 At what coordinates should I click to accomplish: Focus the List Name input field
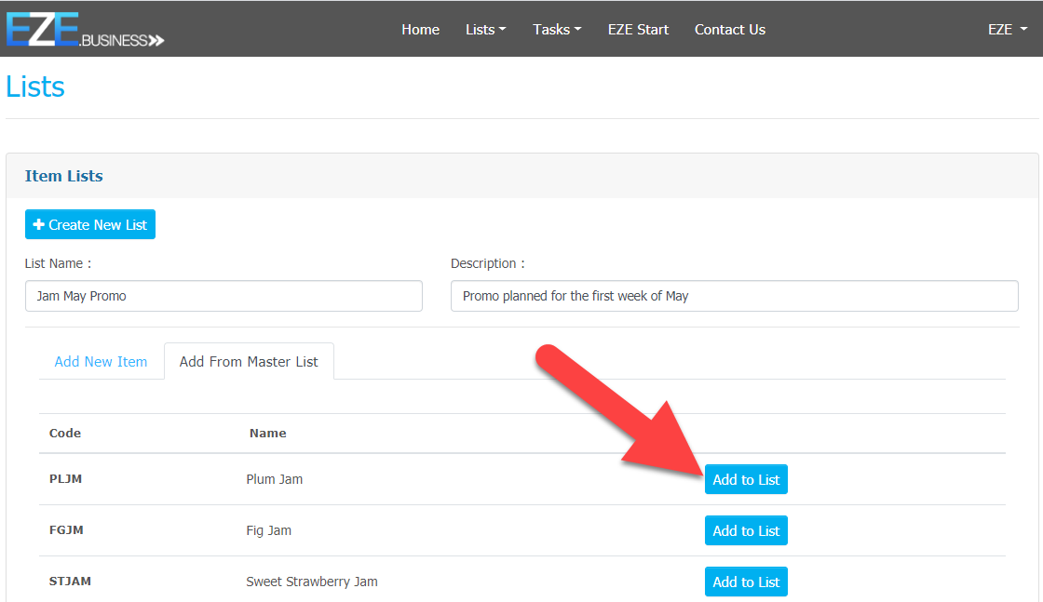[x=223, y=296]
